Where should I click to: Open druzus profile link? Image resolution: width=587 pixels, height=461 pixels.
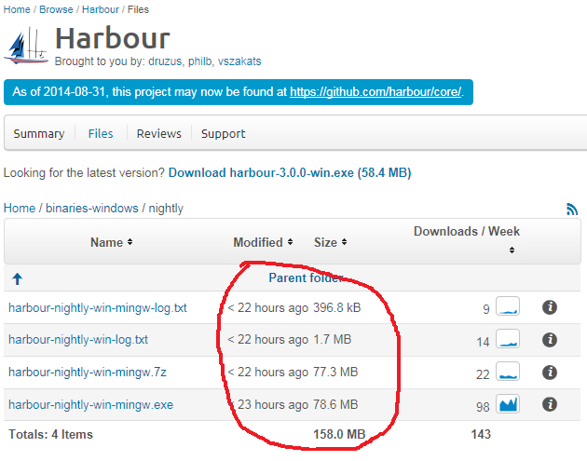166,61
